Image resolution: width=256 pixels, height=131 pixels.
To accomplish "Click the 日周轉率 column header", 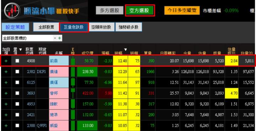I will (168, 53).
